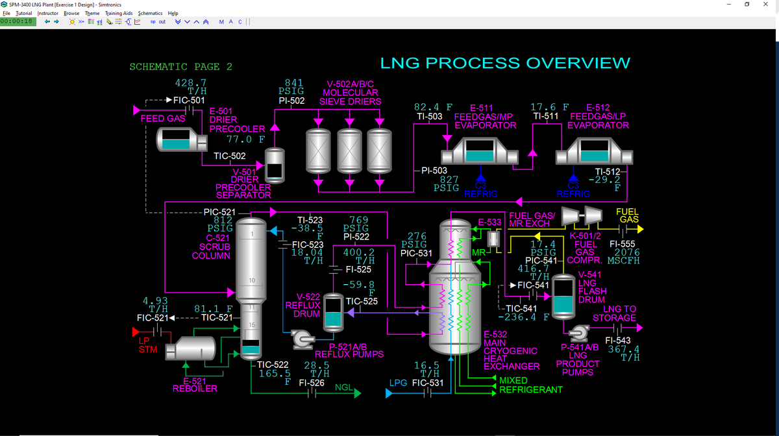Select the TIC-525 temperature controller tag
The width and height of the screenshot is (779, 436).
click(x=362, y=301)
